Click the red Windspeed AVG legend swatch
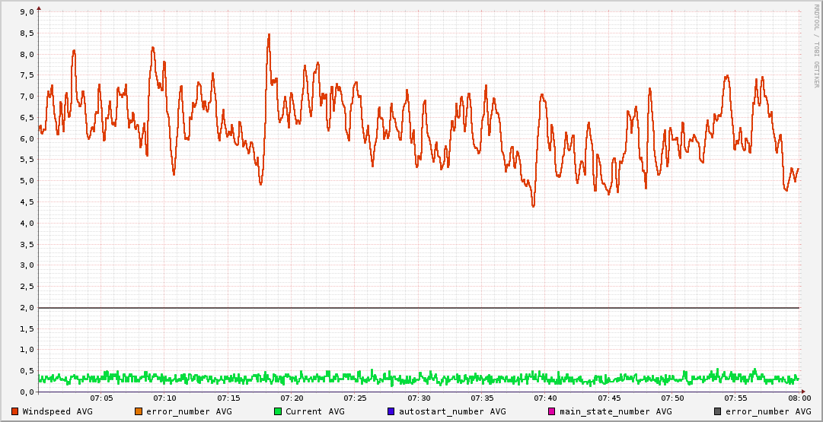 [x=15, y=411]
